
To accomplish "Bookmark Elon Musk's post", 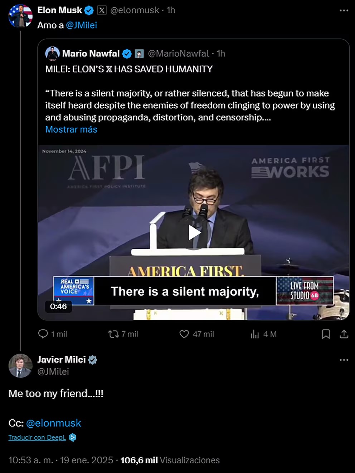I will (326, 334).
